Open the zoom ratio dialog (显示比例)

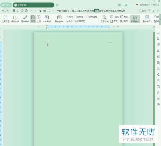(x=104, y=19)
